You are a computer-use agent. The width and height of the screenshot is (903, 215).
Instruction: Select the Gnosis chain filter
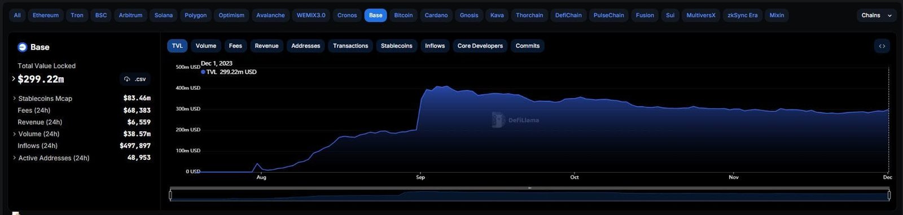[x=469, y=15]
